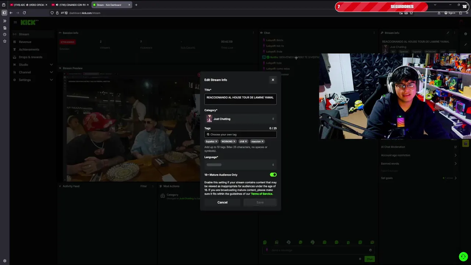Viewport: 471px width, 265px height.
Task: Go forward to the next page
Action: 17,13
